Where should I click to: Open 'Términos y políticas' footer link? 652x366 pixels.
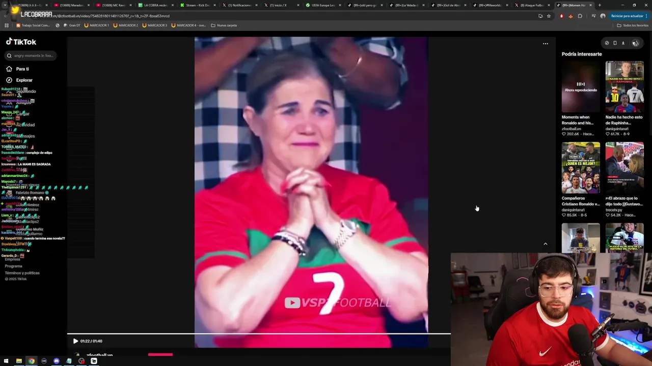(x=22, y=273)
